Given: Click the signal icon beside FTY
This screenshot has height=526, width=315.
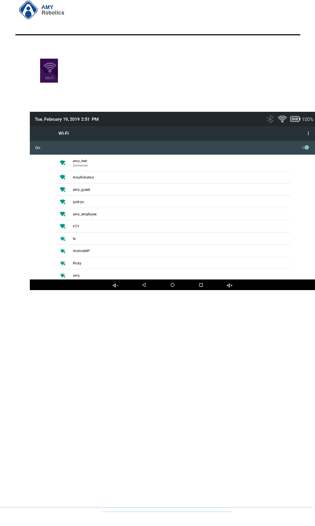Looking at the screenshot, I should click(x=63, y=226).
